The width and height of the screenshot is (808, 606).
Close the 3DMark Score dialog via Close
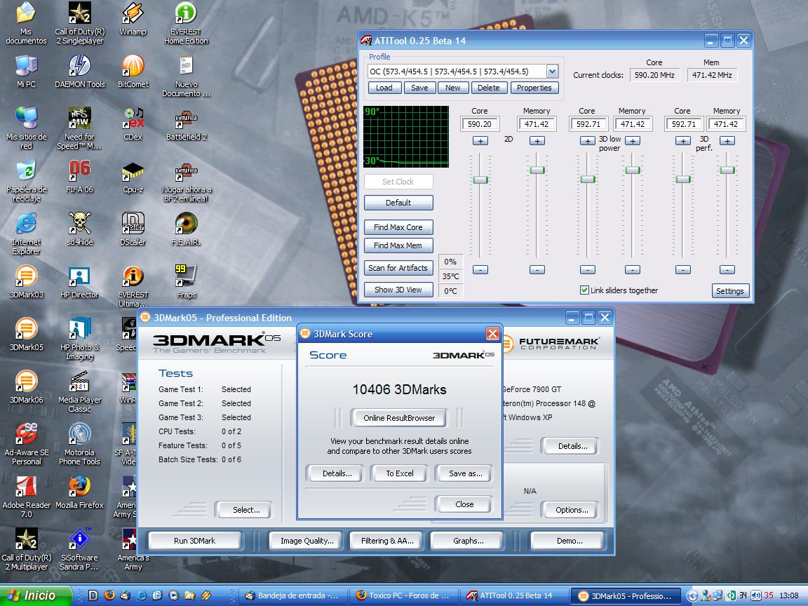[464, 504]
